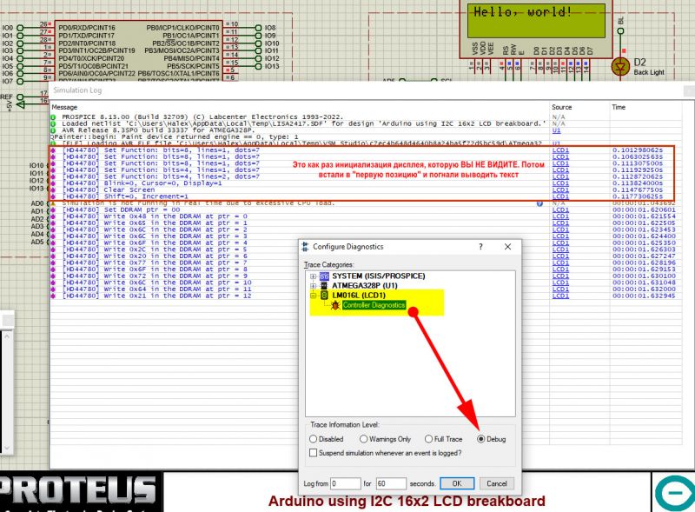Click the green info icon beside PROSPICE 8.13.00

pos(53,117)
